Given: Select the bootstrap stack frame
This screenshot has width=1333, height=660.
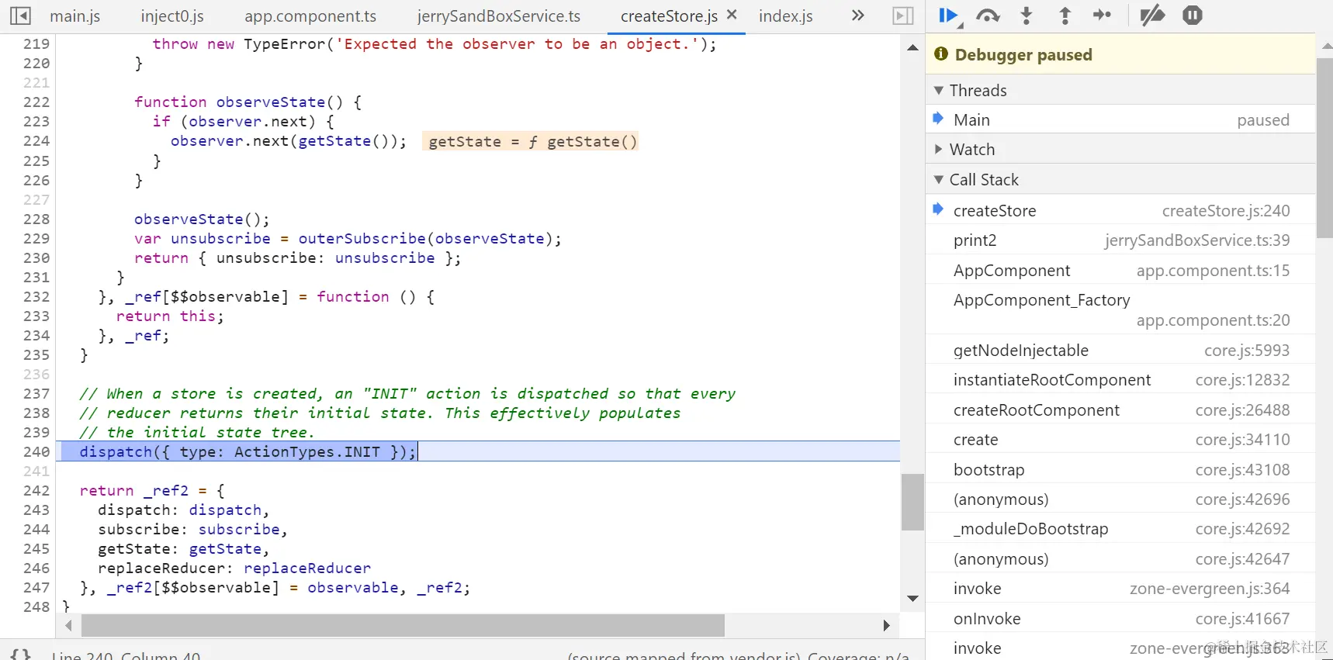Looking at the screenshot, I should coord(1120,470).
